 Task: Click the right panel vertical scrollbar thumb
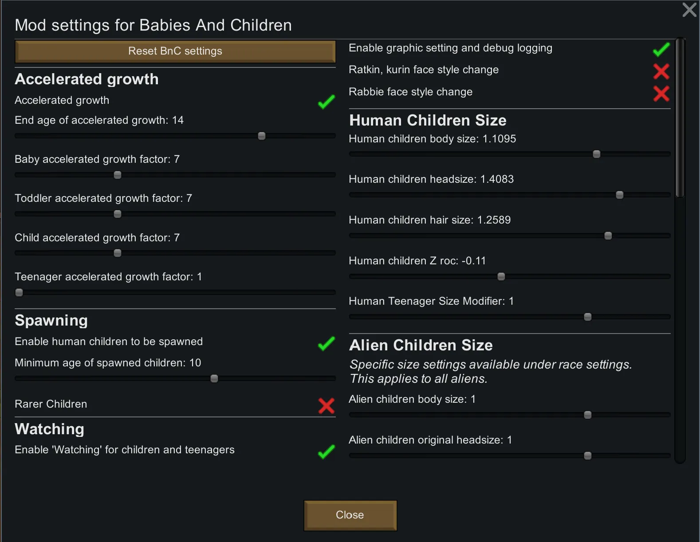pos(680,118)
